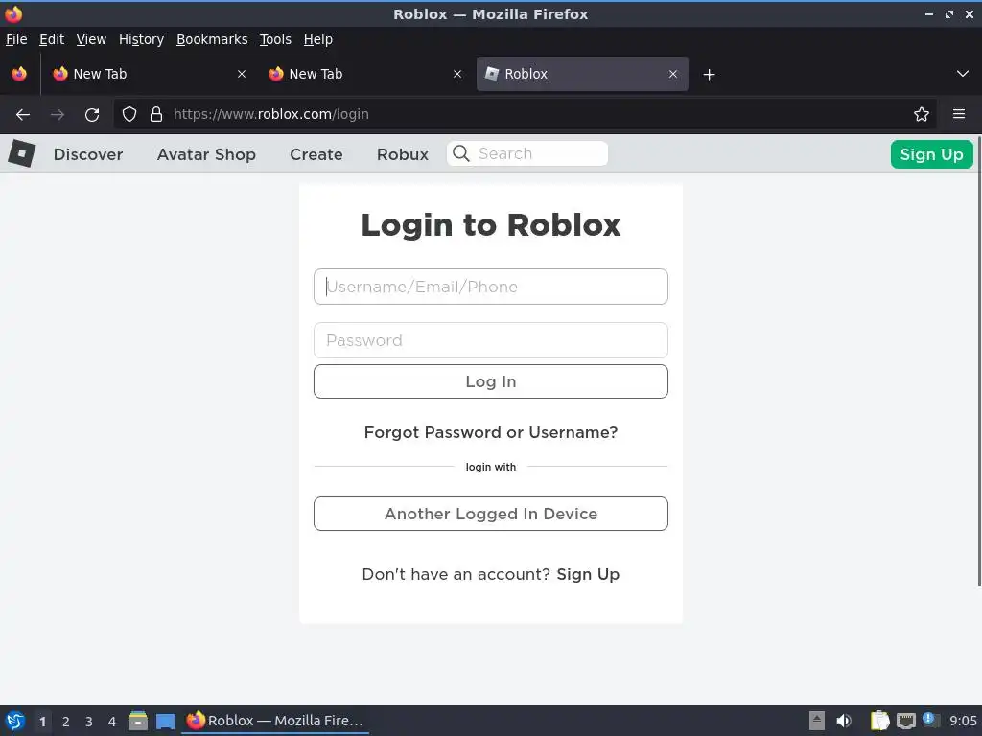Open the View menu
The width and height of the screenshot is (982, 736).
point(91,39)
